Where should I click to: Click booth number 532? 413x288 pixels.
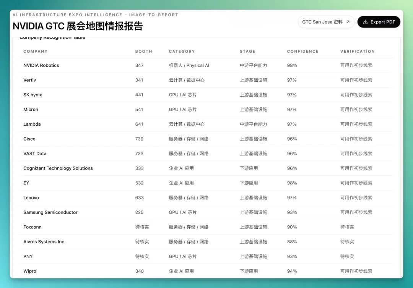point(139,183)
